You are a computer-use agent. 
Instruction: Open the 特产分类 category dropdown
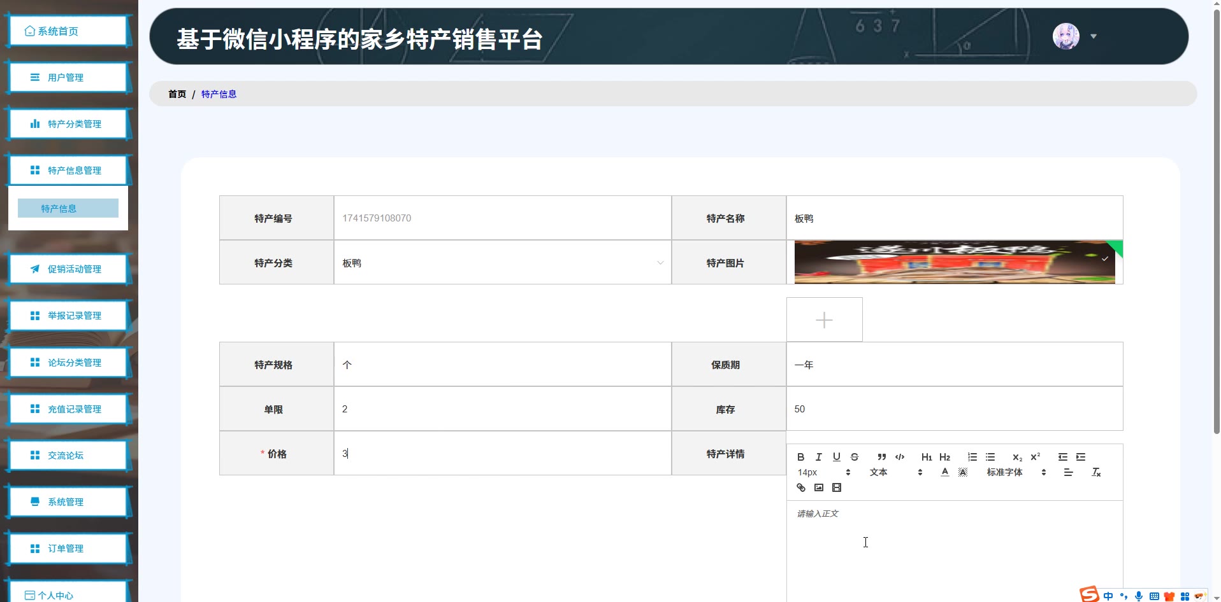(x=503, y=262)
